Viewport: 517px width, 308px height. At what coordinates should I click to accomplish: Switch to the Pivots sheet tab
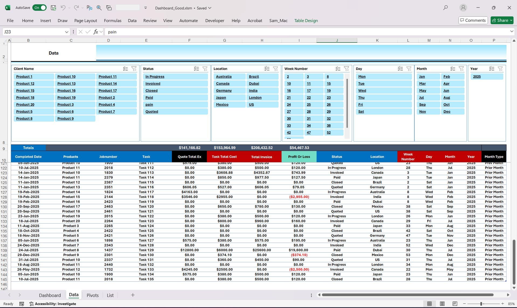[93, 295]
